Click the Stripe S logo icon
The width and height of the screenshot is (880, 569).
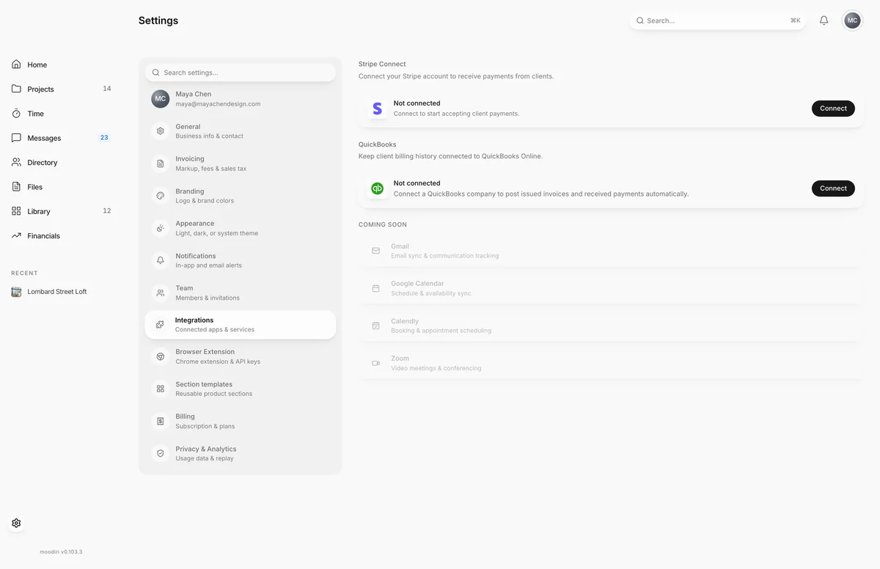377,109
